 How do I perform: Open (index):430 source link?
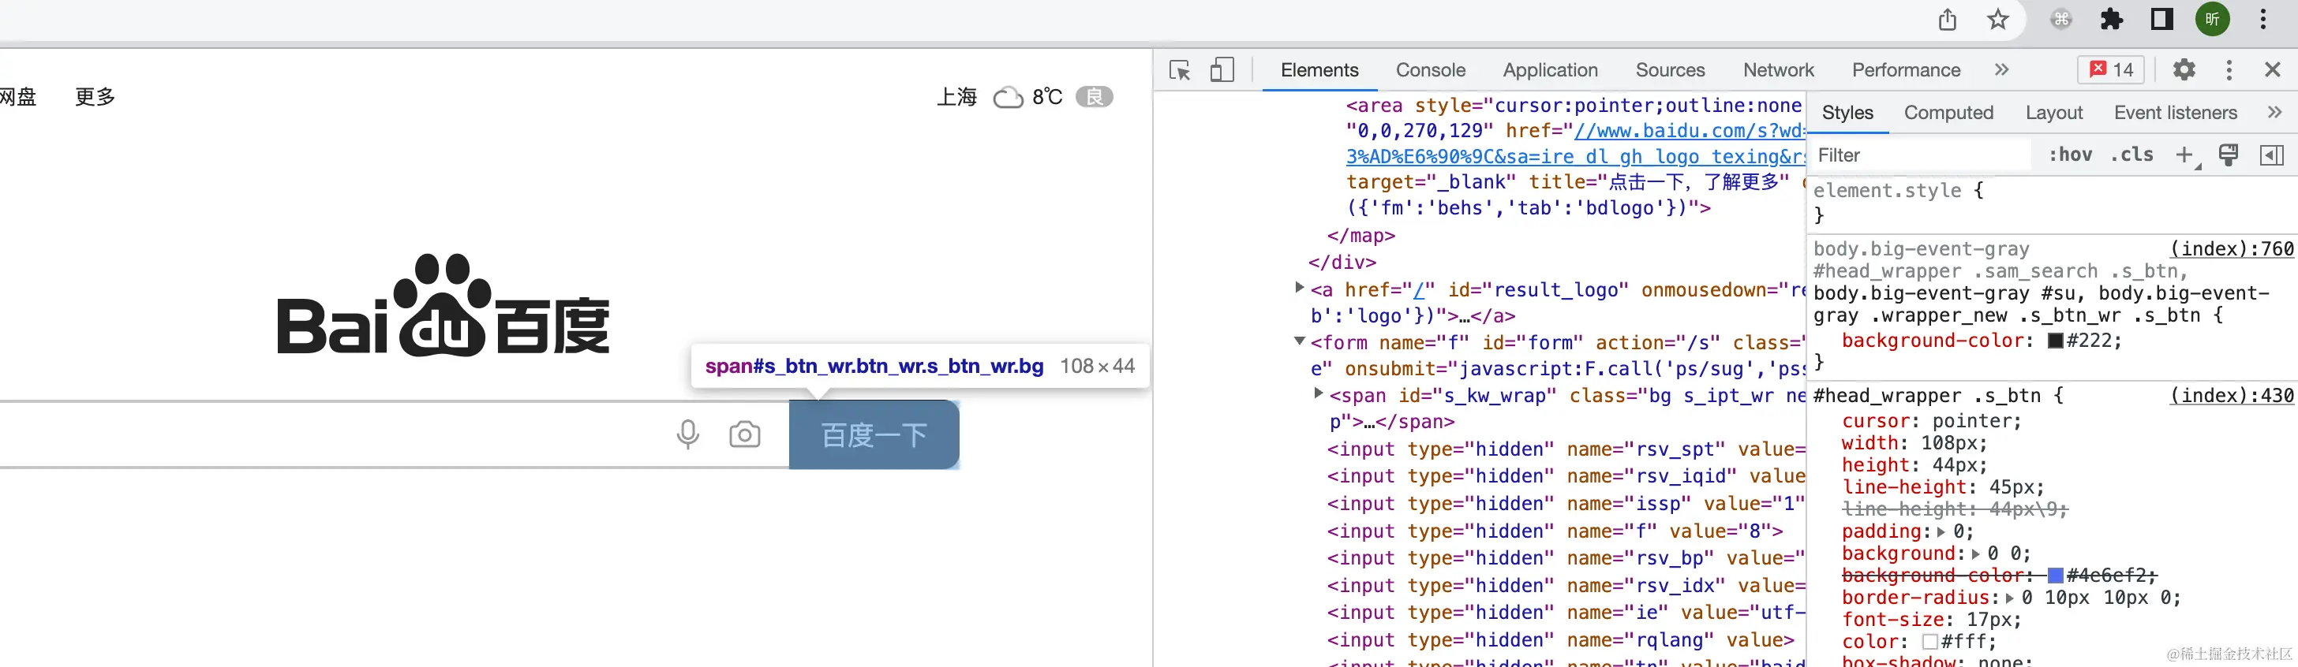coord(2231,395)
